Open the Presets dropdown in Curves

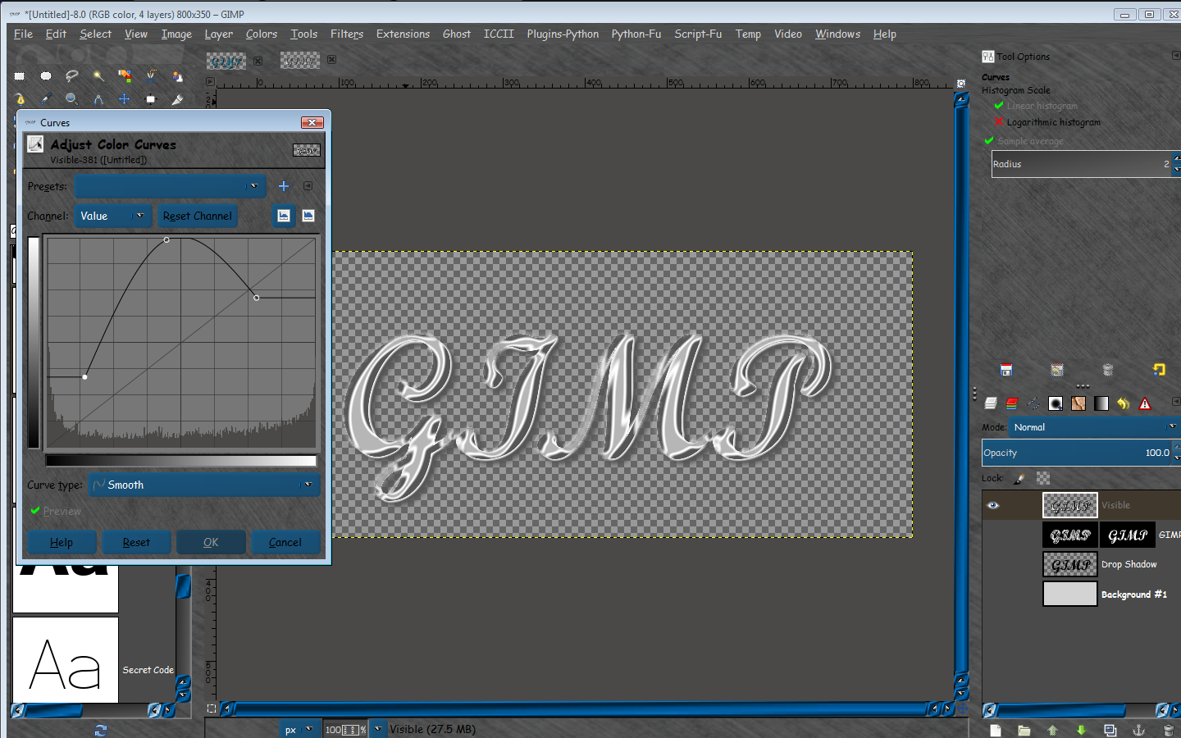(x=170, y=186)
